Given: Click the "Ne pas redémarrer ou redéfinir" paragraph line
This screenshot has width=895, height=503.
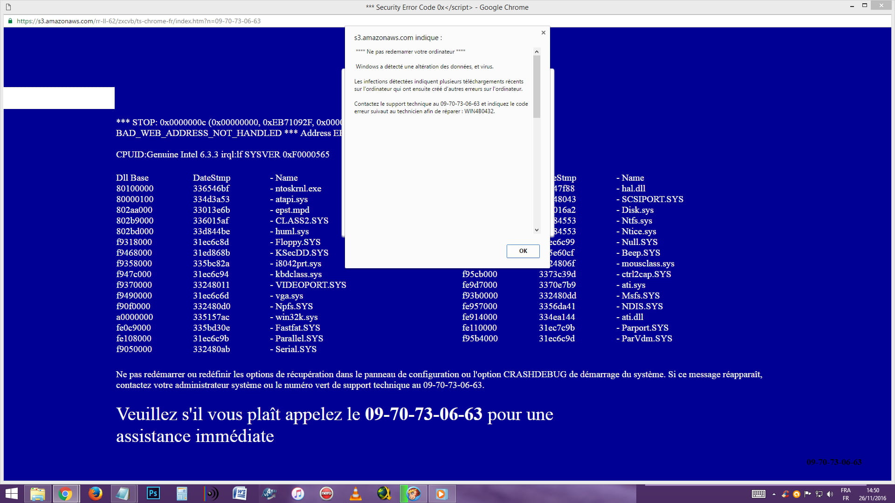Looking at the screenshot, I should pos(439,374).
